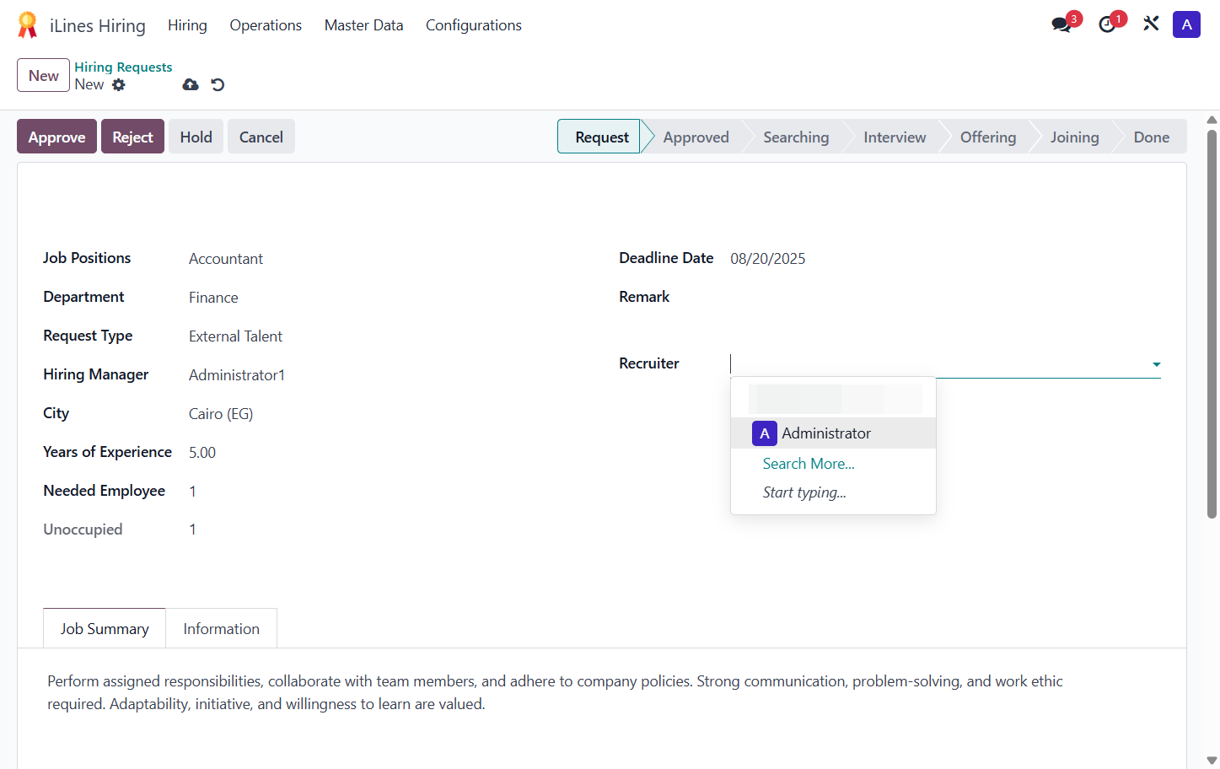This screenshot has width=1220, height=769.
Task: Reject the hiring request
Action: coord(132,137)
